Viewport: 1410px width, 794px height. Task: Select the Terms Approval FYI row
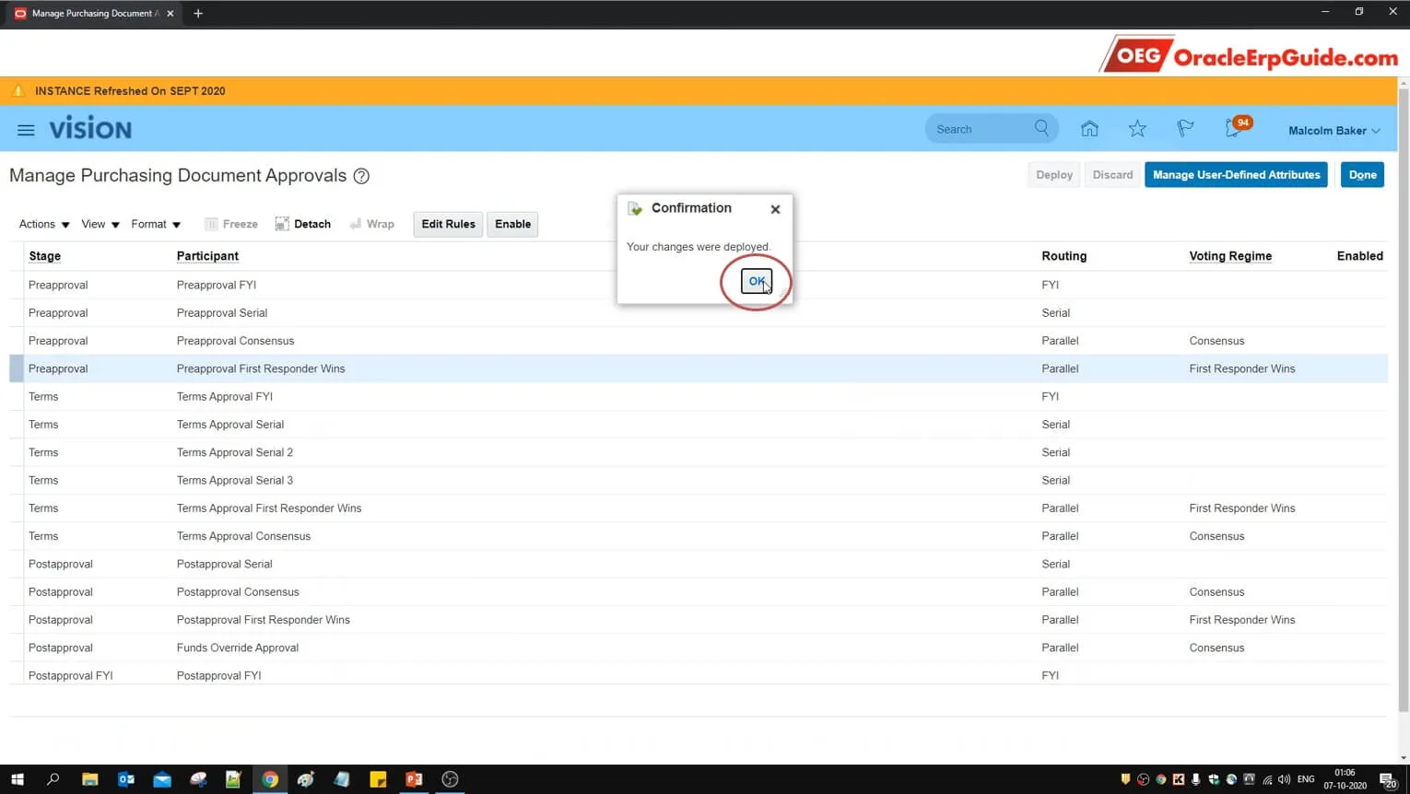pyautogui.click(x=699, y=396)
